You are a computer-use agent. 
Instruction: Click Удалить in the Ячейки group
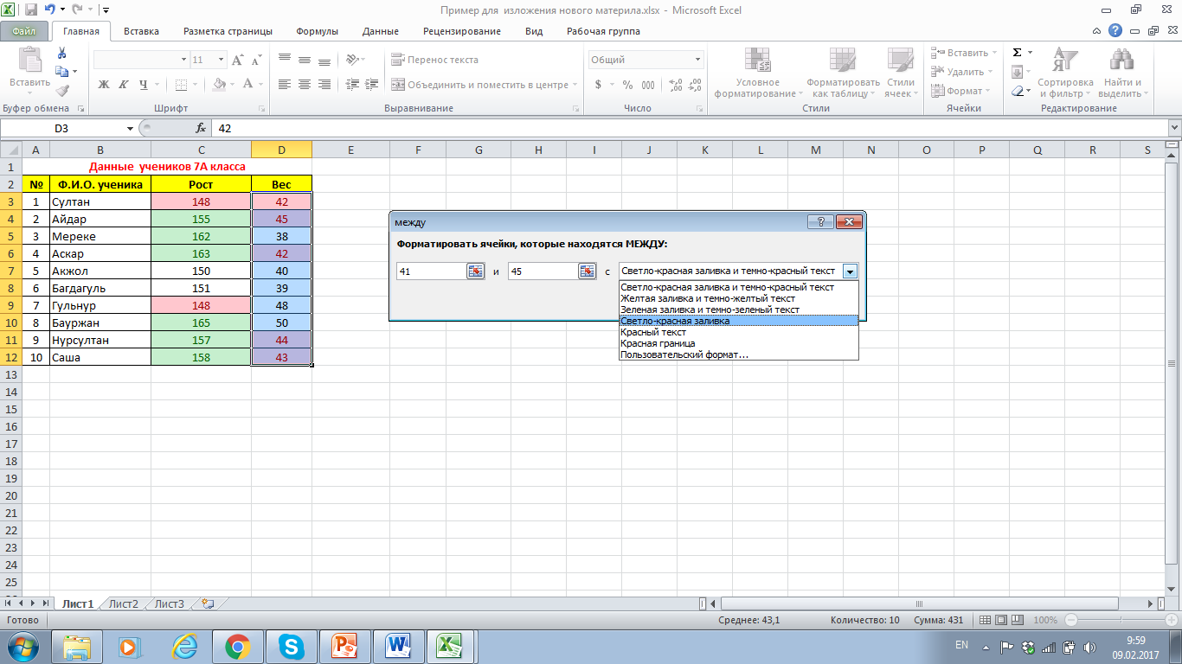click(x=963, y=72)
